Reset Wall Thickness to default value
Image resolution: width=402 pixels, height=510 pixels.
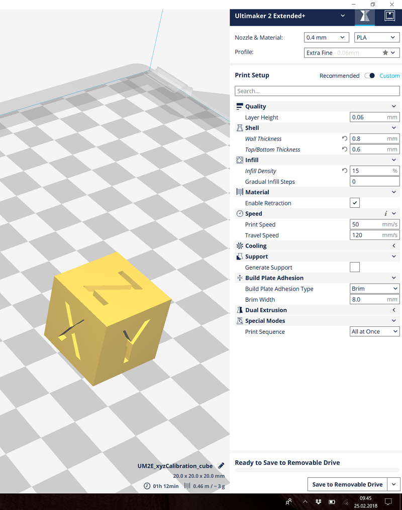pyautogui.click(x=344, y=138)
